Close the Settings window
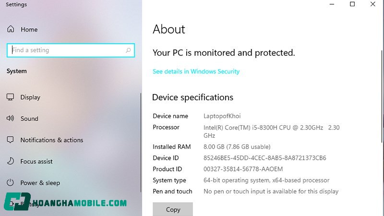The width and height of the screenshot is (384, 216). pyautogui.click(x=373, y=4)
